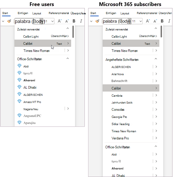Toggle Italic I icon in subscribers toolbar
173x177 pixels.
169,21
